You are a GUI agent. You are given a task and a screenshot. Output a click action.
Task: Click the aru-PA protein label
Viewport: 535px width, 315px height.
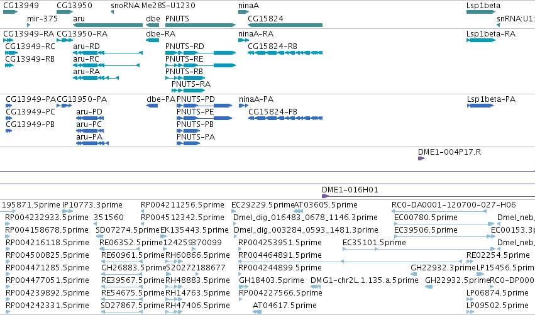tap(89, 137)
